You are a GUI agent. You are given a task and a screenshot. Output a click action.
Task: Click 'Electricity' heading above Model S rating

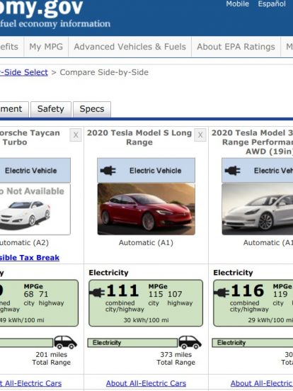coord(108,273)
